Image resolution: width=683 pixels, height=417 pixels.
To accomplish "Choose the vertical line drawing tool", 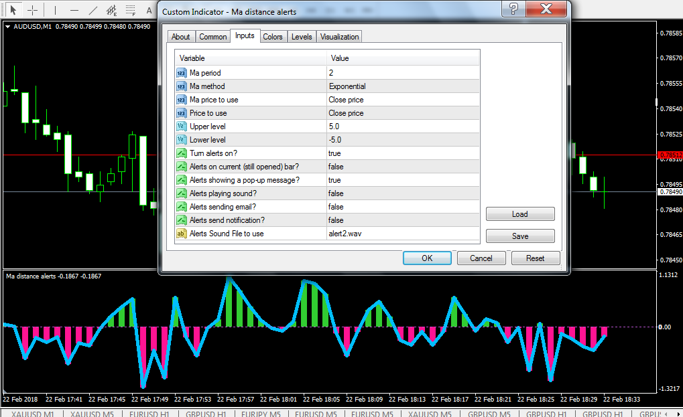I will (x=55, y=10).
